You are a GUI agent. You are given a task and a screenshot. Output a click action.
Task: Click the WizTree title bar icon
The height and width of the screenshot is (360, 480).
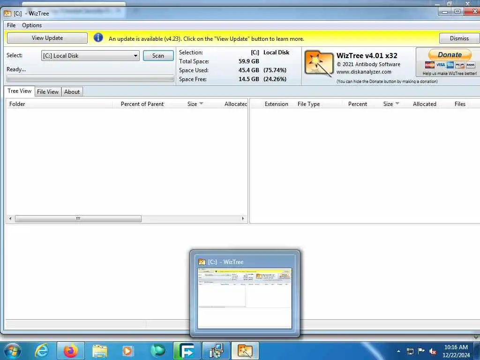(x=7, y=13)
